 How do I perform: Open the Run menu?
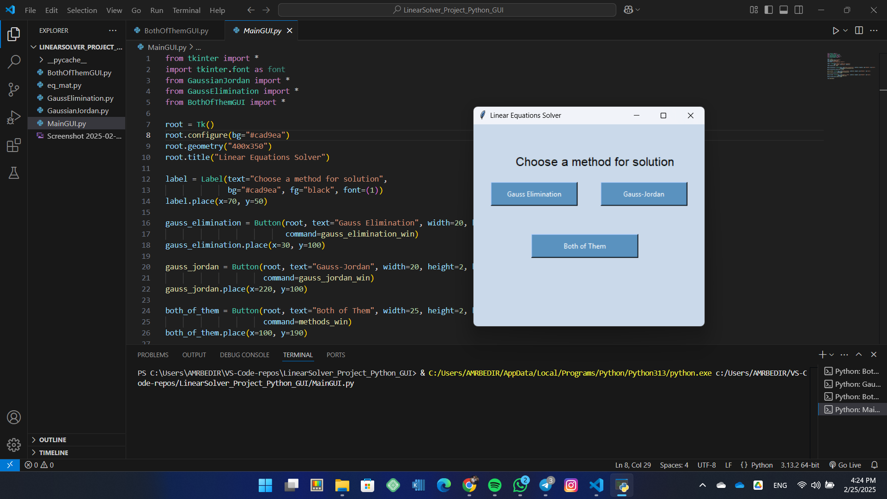157,10
